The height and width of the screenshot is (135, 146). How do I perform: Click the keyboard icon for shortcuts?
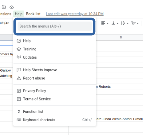tap(19, 120)
